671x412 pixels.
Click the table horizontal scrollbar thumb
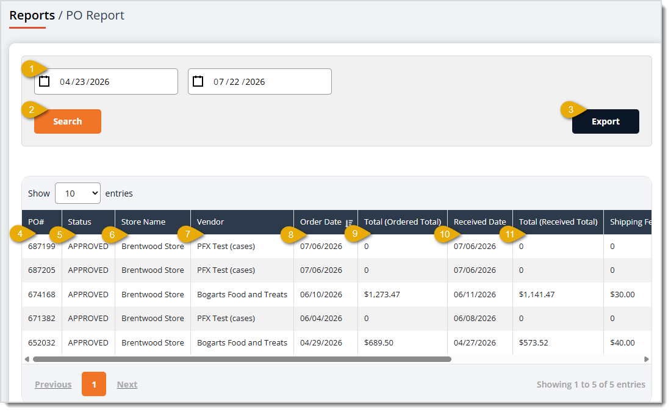(242, 360)
